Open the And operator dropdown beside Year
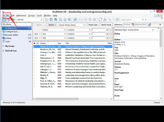The height and width of the screenshot is (122, 164). 37,34
